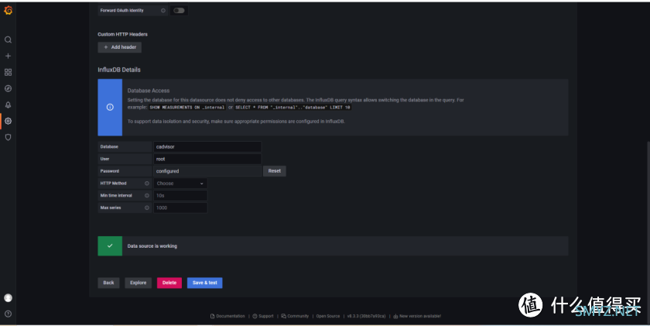Click the New version available link
This screenshot has width=650, height=326.
pyautogui.click(x=417, y=316)
